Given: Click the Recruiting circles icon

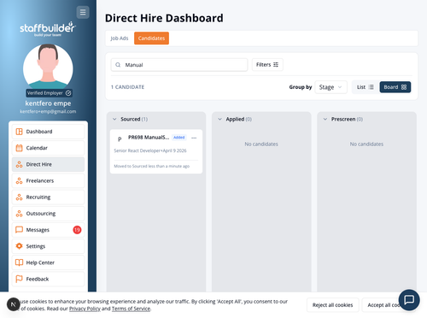Looking at the screenshot, I should tap(19, 197).
